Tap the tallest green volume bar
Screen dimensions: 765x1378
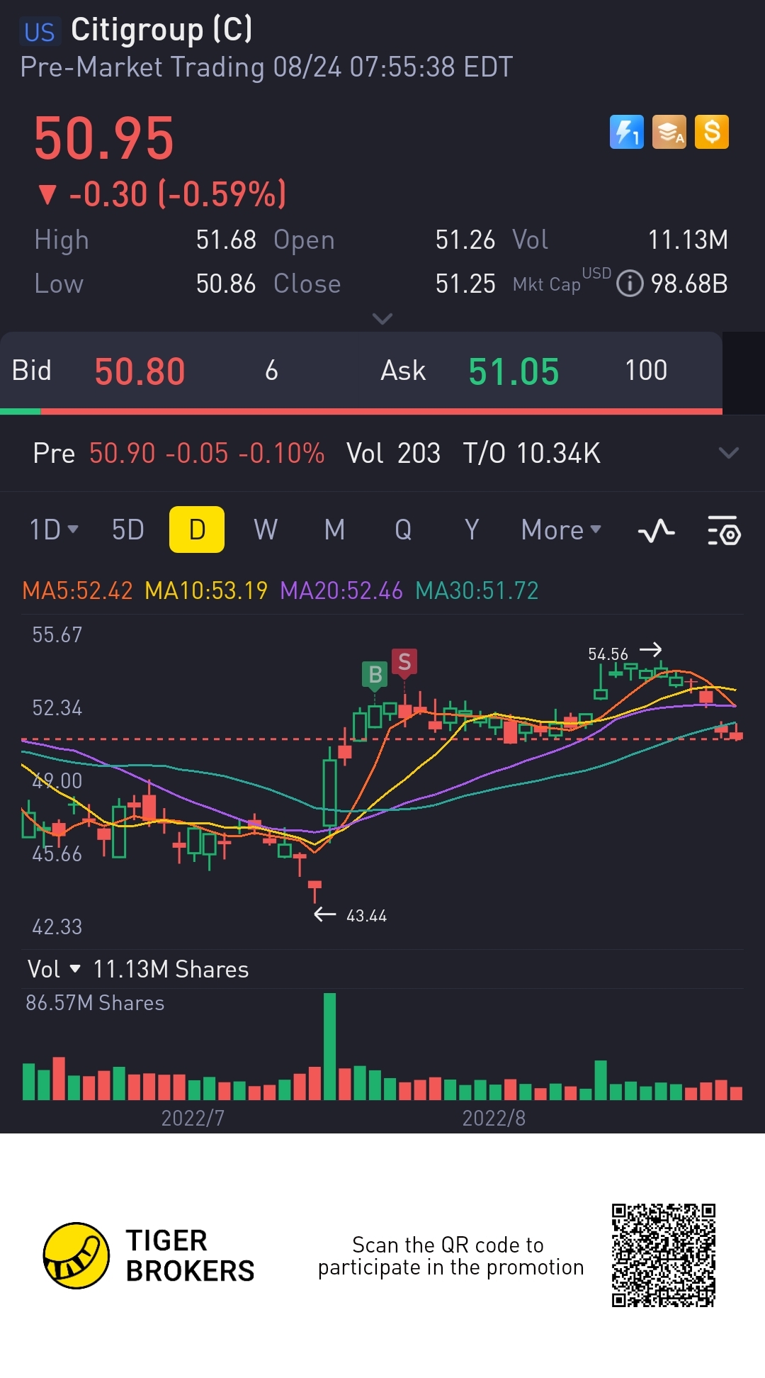[x=329, y=1046]
